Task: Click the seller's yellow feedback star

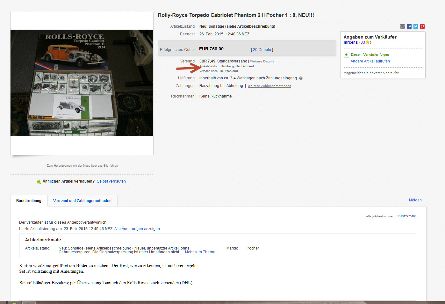Action: pos(368,42)
